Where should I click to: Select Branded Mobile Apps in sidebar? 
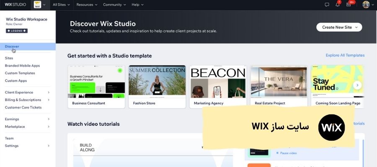[22, 66]
